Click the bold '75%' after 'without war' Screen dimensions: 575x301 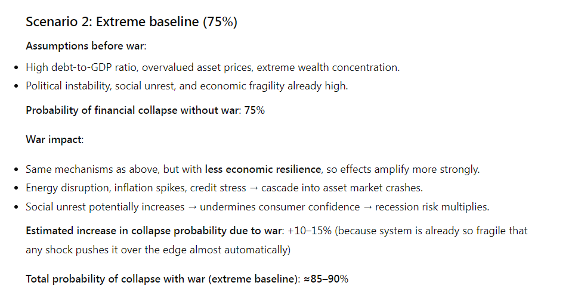click(255, 110)
